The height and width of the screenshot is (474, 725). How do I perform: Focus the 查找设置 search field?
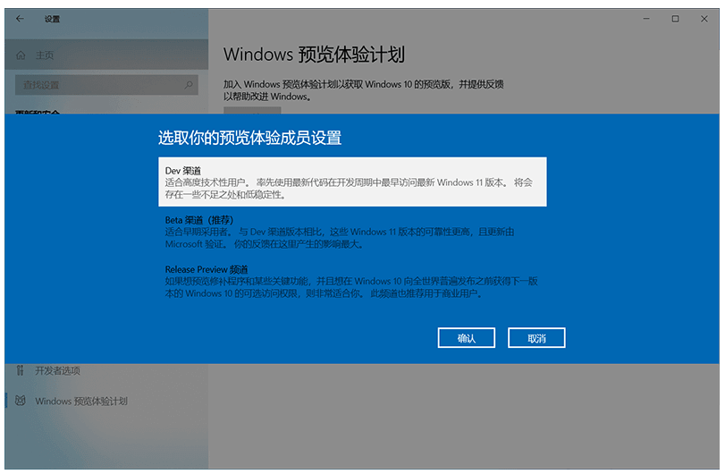pyautogui.click(x=98, y=85)
